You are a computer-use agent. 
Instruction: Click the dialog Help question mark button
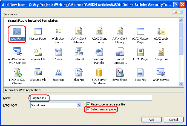click(175, 4)
